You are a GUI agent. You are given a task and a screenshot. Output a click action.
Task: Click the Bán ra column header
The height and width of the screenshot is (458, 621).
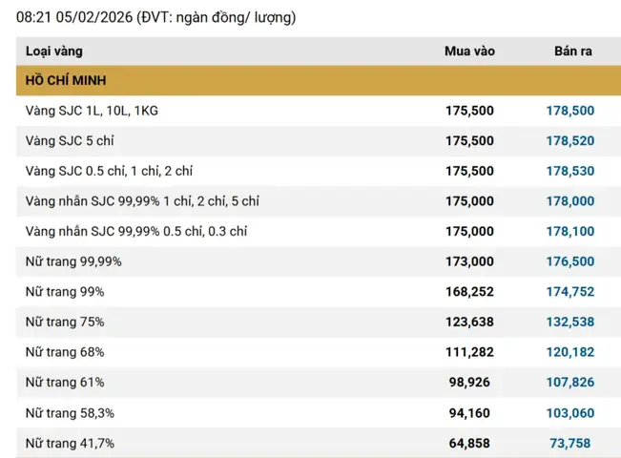[x=573, y=52]
